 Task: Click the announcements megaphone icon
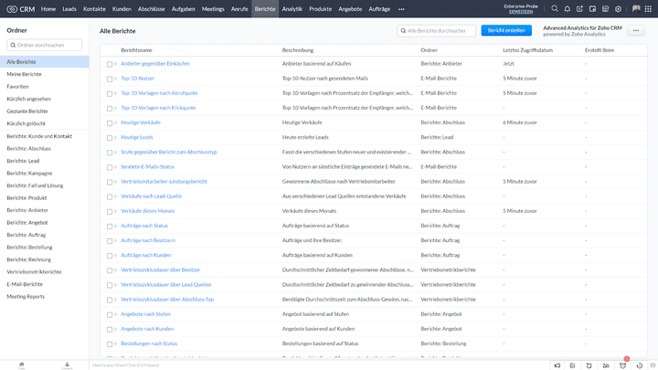tap(557, 365)
